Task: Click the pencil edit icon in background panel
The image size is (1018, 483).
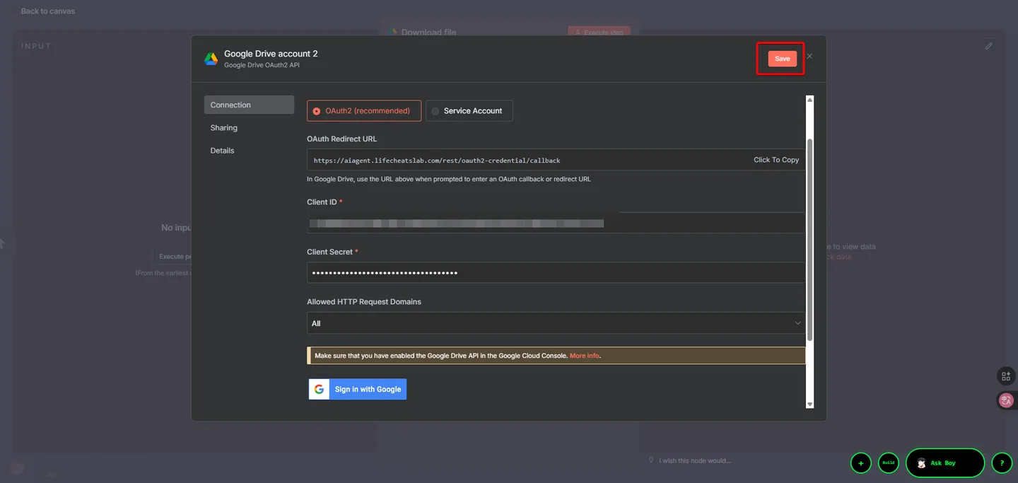Action: (x=989, y=46)
